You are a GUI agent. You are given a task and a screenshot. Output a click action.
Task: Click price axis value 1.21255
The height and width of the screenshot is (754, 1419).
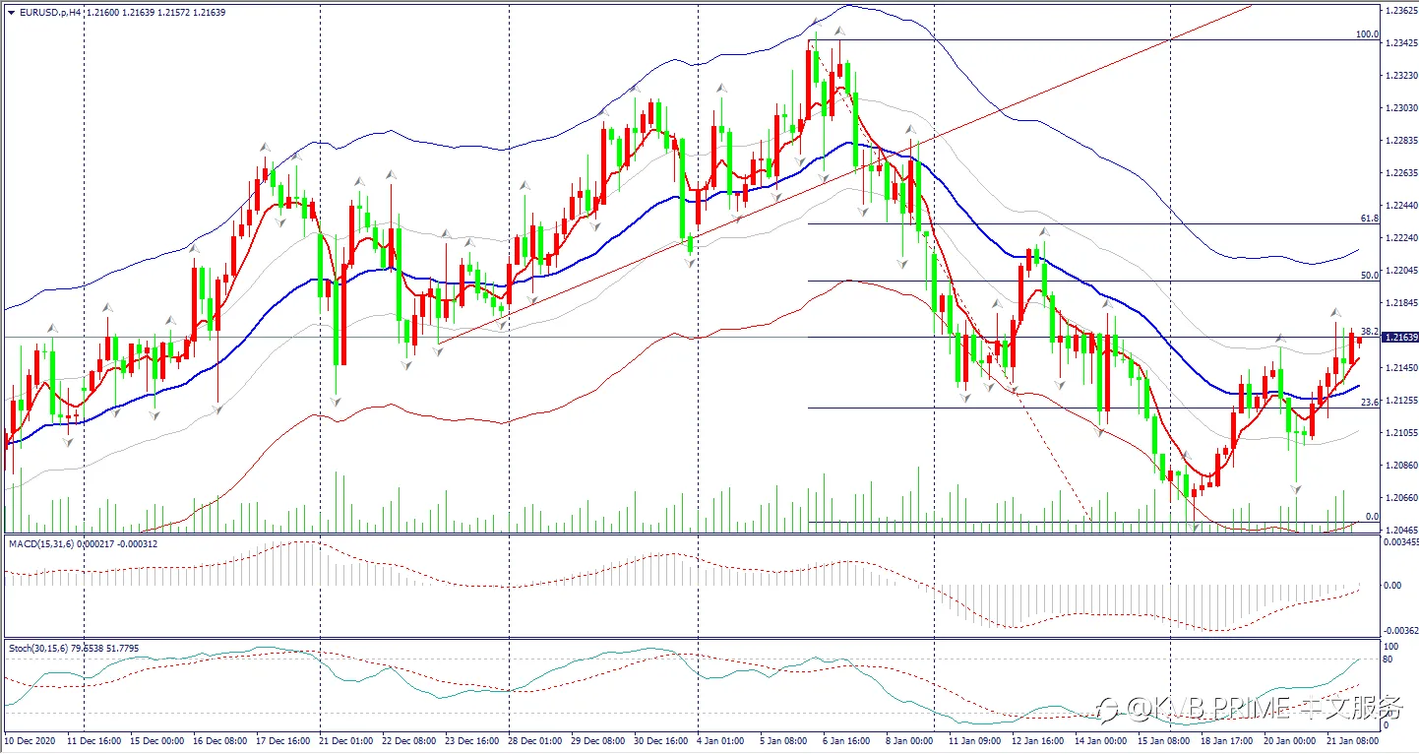pos(1401,401)
